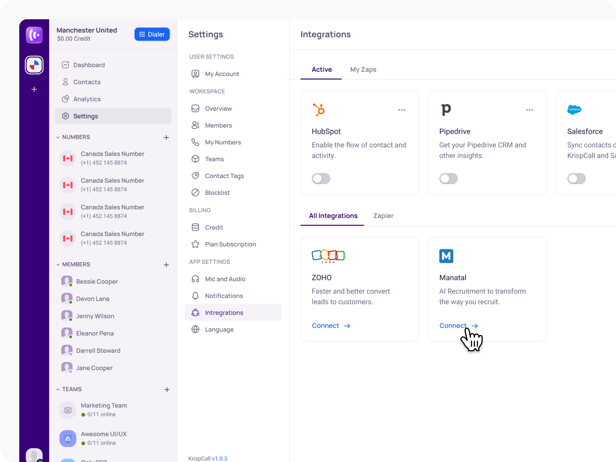Screen dimensions: 616x462
Task: Open the KrispCall logo icon
Action: 34,35
